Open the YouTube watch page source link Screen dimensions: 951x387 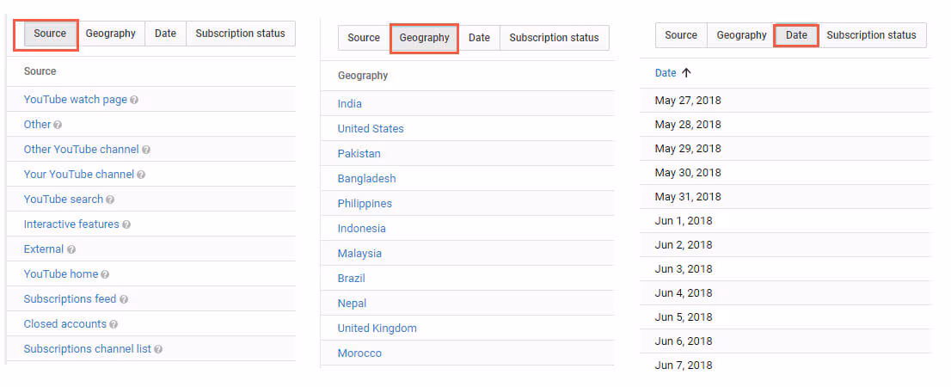click(x=75, y=100)
